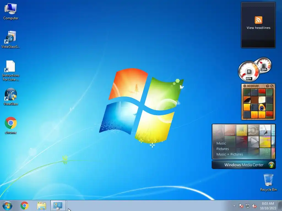Click the CPU usage meter dial
Viewport: 282px width, 211px height.
(249, 72)
